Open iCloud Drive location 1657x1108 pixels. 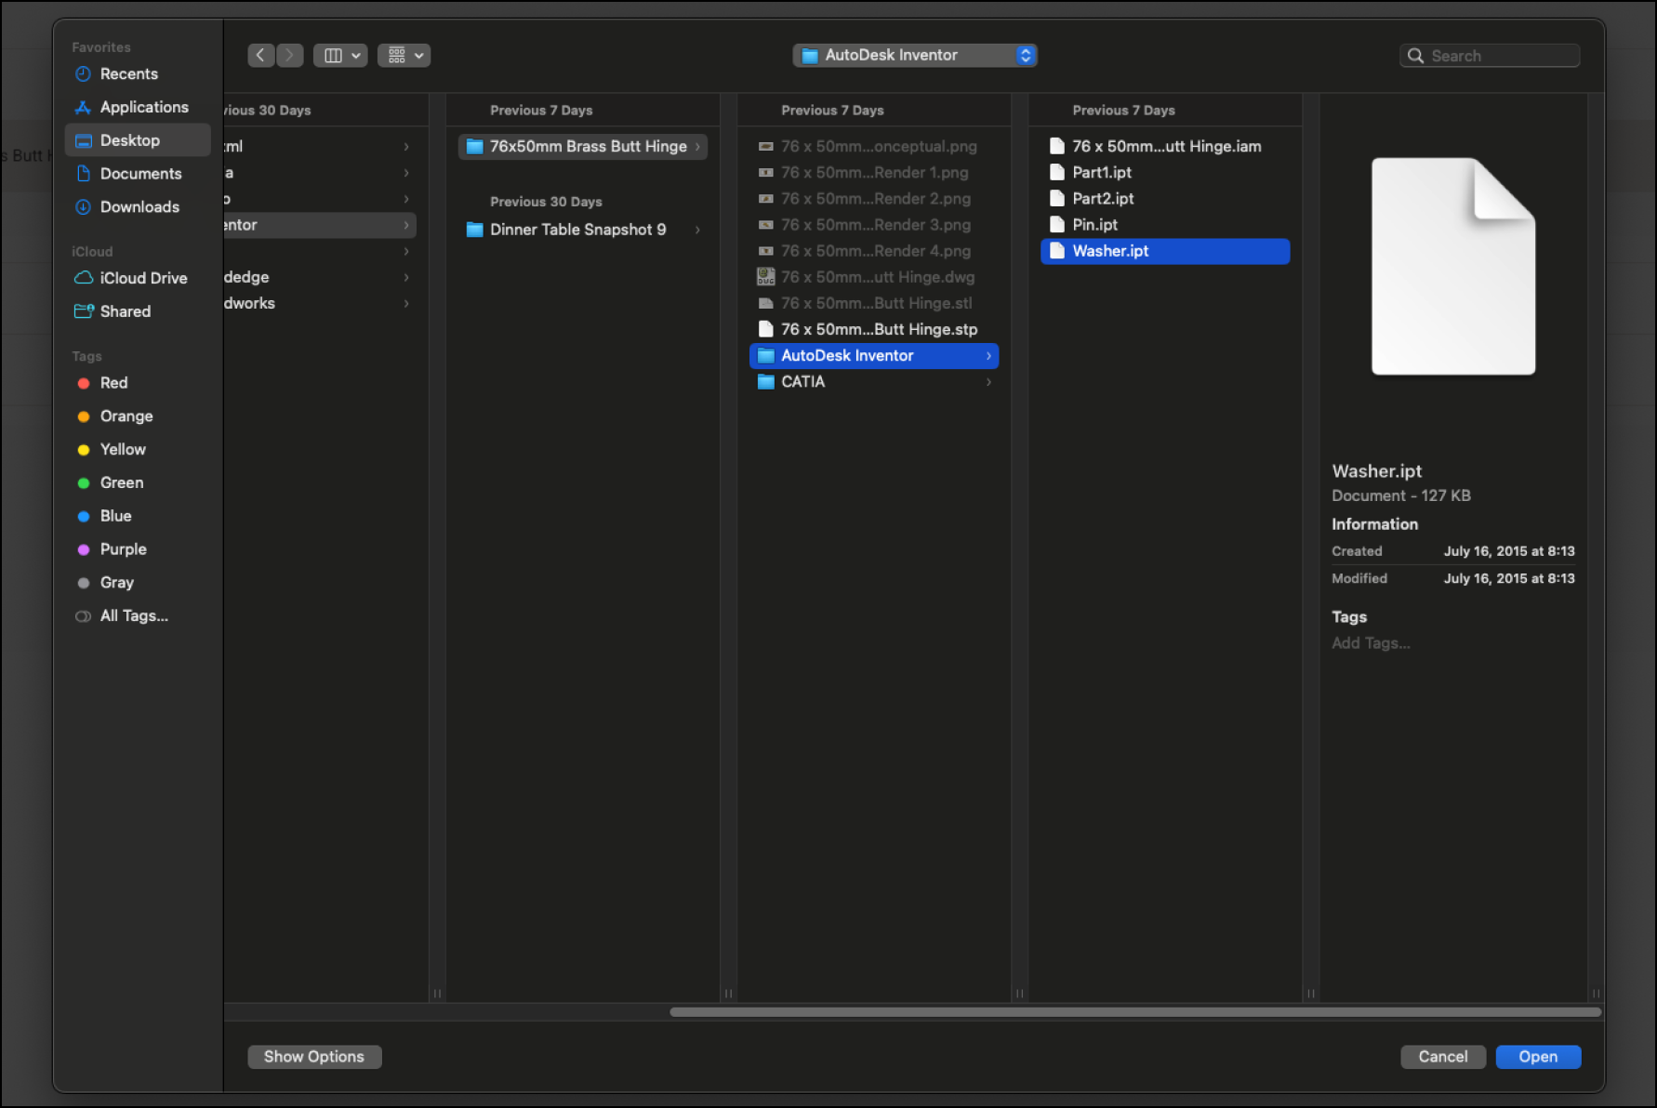point(143,278)
